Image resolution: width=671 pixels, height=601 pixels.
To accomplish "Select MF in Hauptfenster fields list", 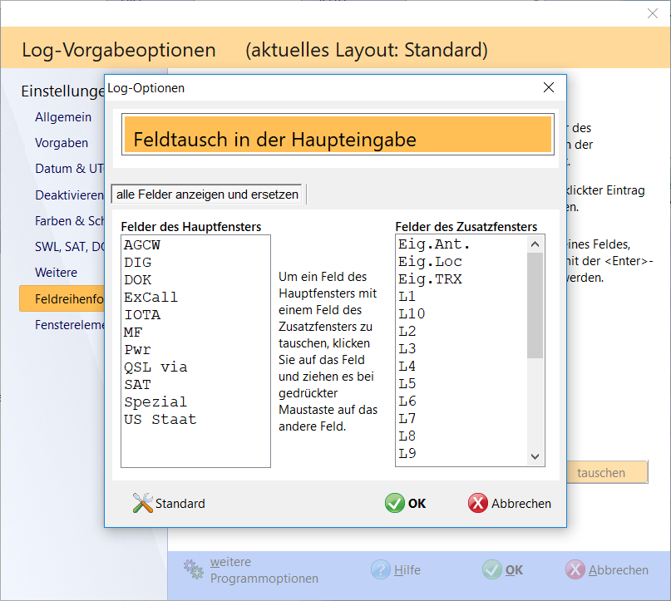I will [x=195, y=332].
